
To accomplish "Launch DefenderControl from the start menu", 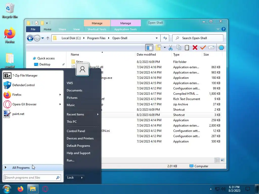I will 33,85.
